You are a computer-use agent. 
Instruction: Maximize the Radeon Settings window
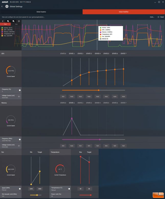[159, 2]
